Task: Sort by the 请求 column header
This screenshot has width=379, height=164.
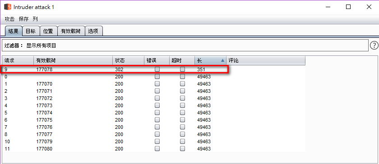Action: [18, 61]
